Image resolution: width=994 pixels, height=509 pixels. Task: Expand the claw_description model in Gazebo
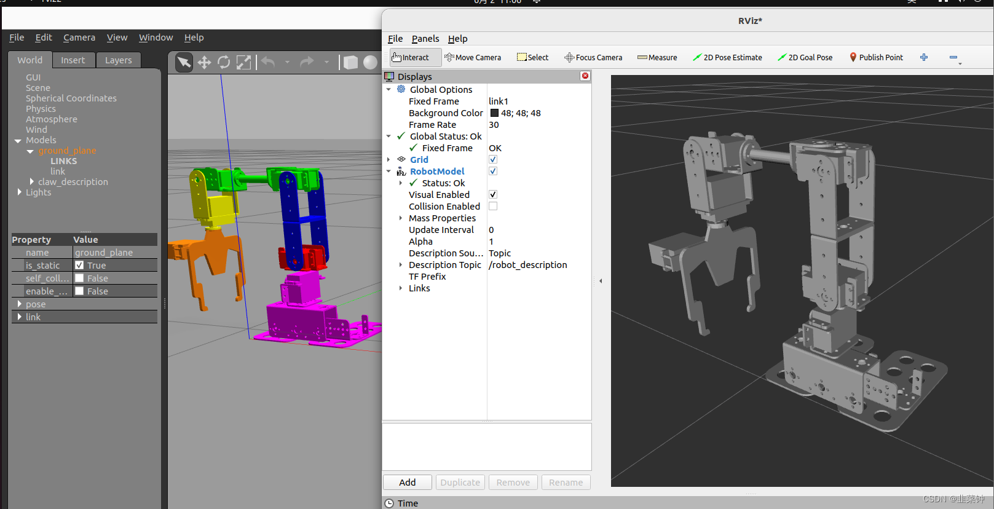31,181
